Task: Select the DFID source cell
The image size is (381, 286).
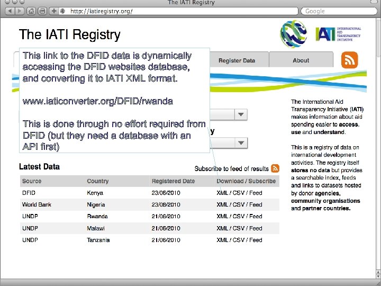Action: click(29, 193)
